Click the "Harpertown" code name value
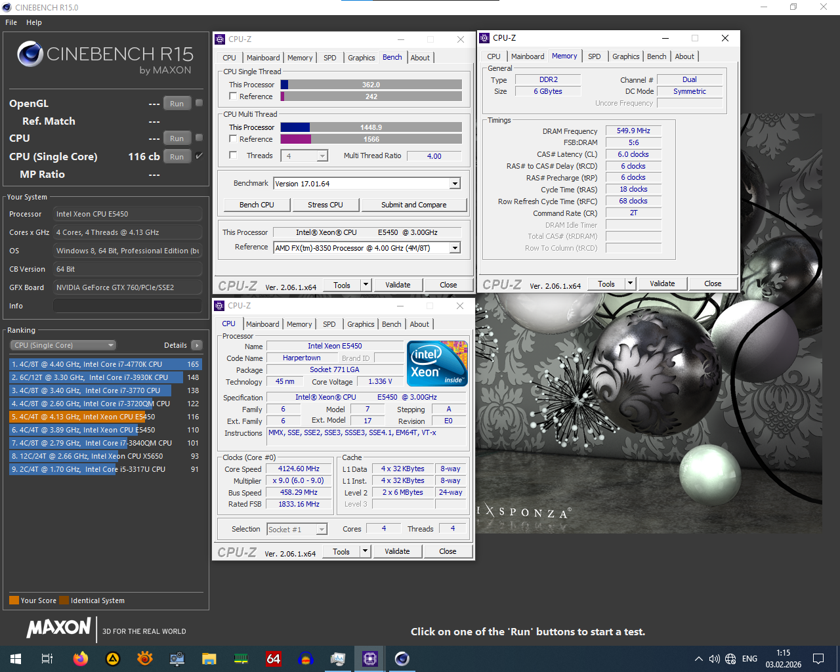Viewport: 840px width, 672px height. pos(302,358)
